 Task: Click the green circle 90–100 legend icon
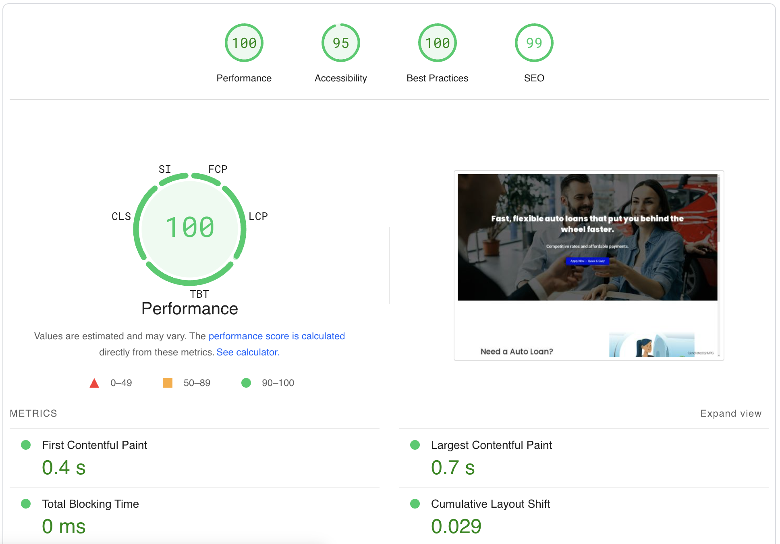[x=246, y=383]
